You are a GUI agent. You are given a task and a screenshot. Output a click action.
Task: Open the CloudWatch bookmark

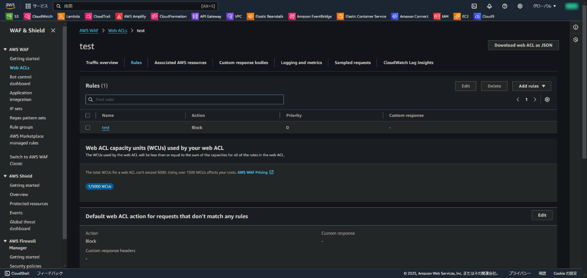[38, 16]
